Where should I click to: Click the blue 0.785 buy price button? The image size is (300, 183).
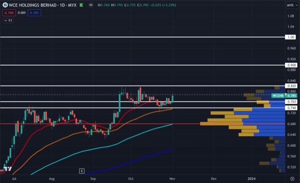pos(34,13)
